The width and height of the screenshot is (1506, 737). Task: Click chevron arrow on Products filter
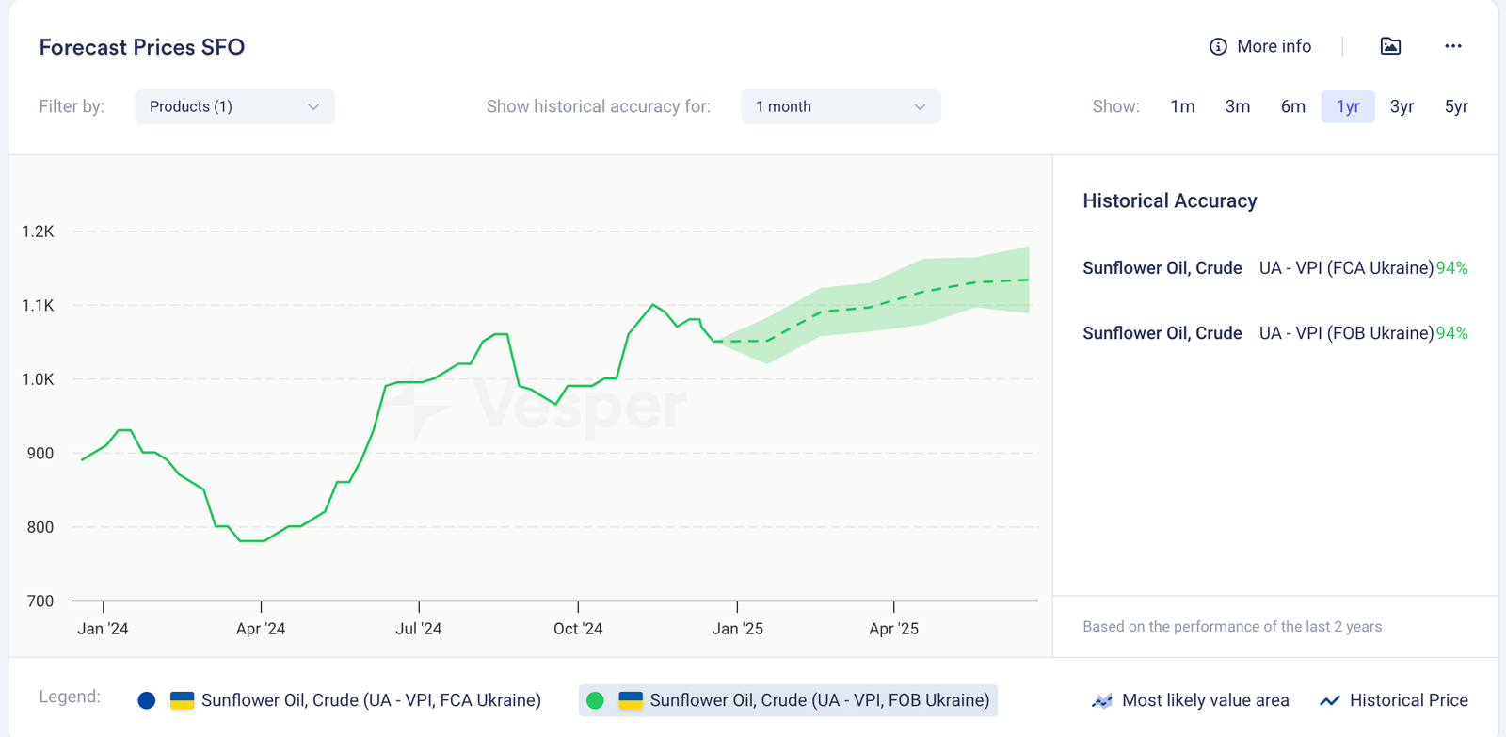point(313,107)
